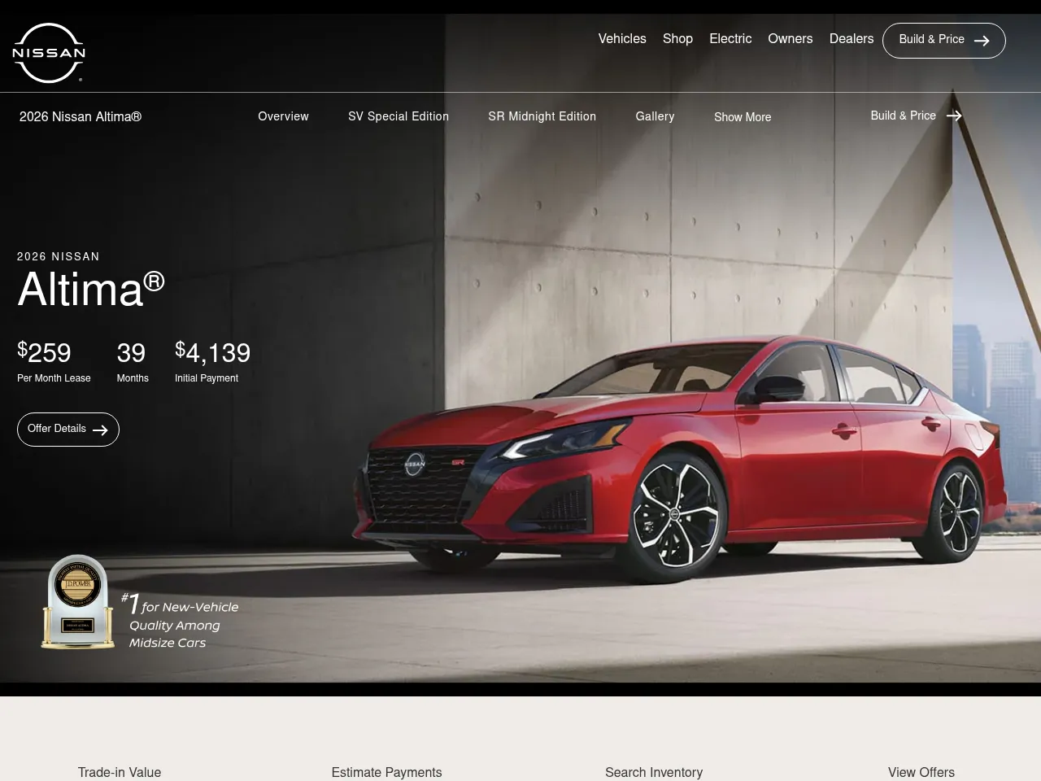Switch to the SV Special Edition section
The height and width of the screenshot is (781, 1041).
pyautogui.click(x=399, y=116)
